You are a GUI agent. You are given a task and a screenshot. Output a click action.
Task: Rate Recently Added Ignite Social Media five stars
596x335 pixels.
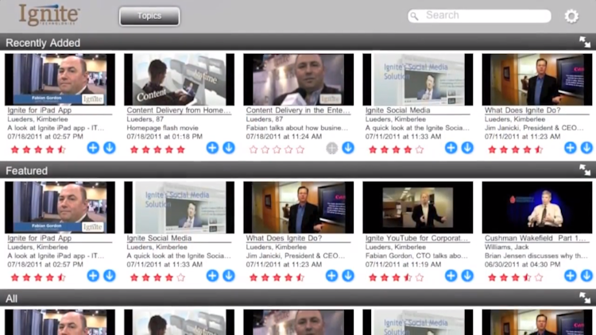click(x=420, y=150)
